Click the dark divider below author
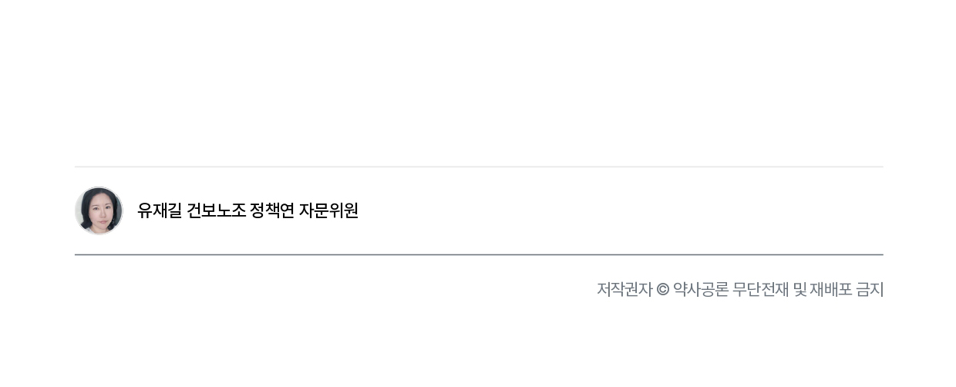The image size is (956, 387). (478, 254)
